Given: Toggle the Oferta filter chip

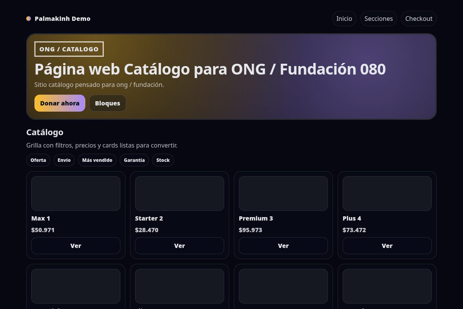Looking at the screenshot, I should point(38,160).
